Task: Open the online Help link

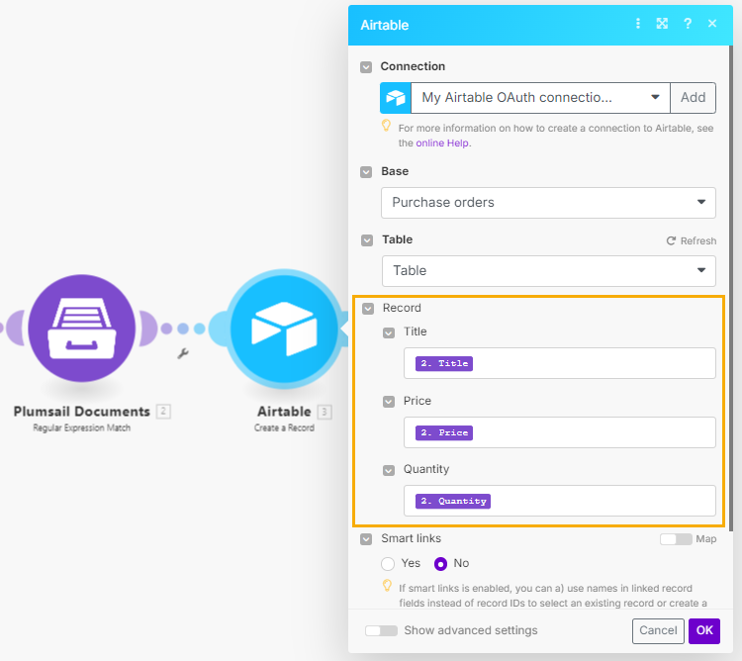Action: click(x=442, y=142)
